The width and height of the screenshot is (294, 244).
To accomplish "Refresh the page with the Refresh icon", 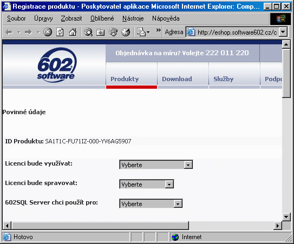I will [60, 32].
